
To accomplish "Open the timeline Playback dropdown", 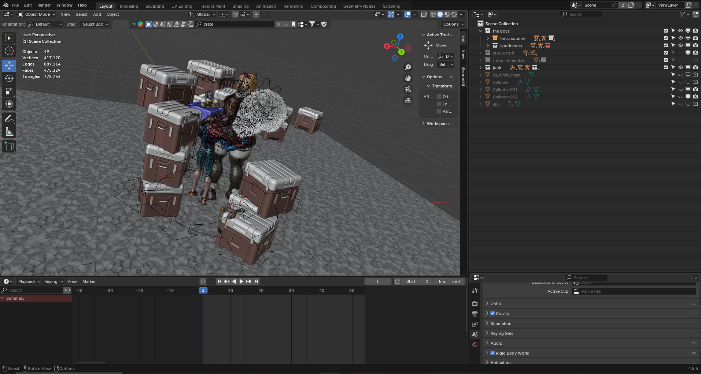I will pyautogui.click(x=29, y=281).
